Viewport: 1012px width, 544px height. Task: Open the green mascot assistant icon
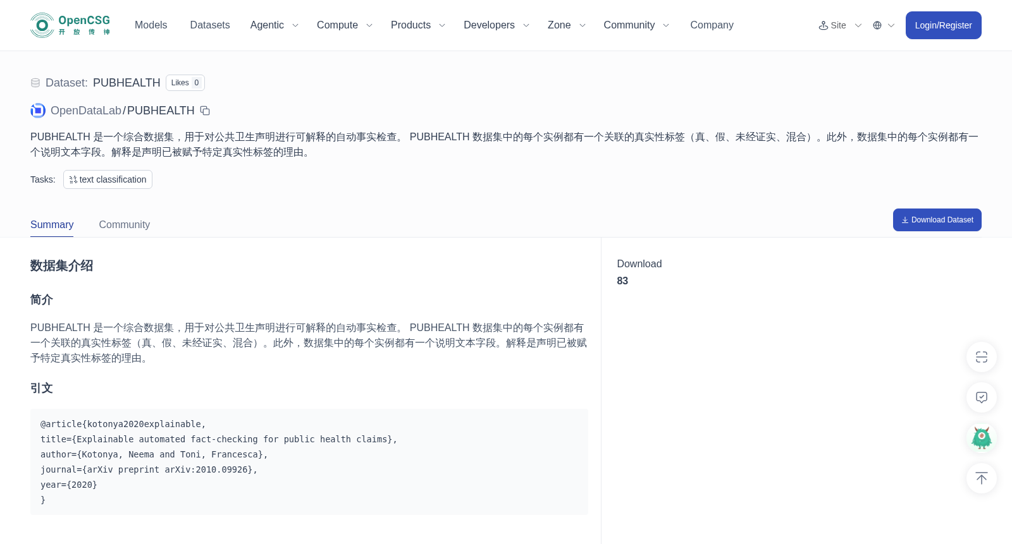(x=982, y=438)
